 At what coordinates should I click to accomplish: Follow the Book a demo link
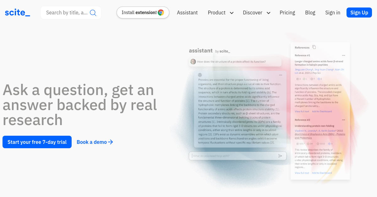pyautogui.click(x=95, y=142)
